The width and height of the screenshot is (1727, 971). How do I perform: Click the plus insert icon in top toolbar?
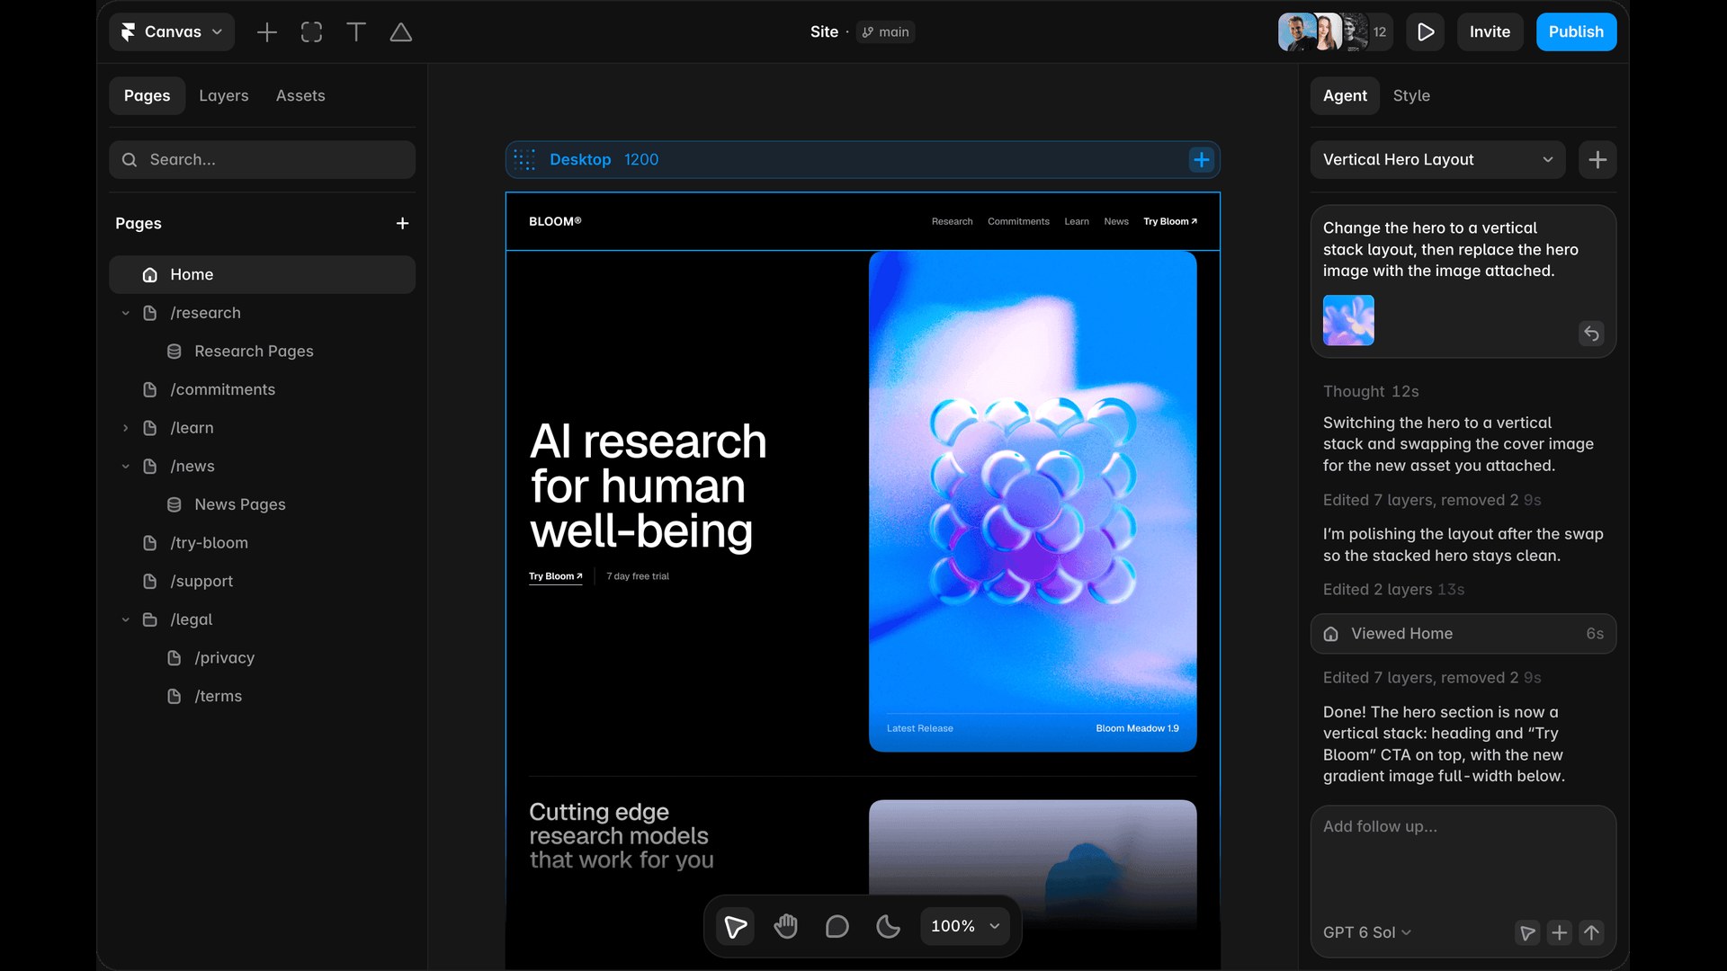[x=266, y=32]
